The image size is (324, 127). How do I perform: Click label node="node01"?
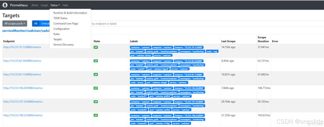138,69
